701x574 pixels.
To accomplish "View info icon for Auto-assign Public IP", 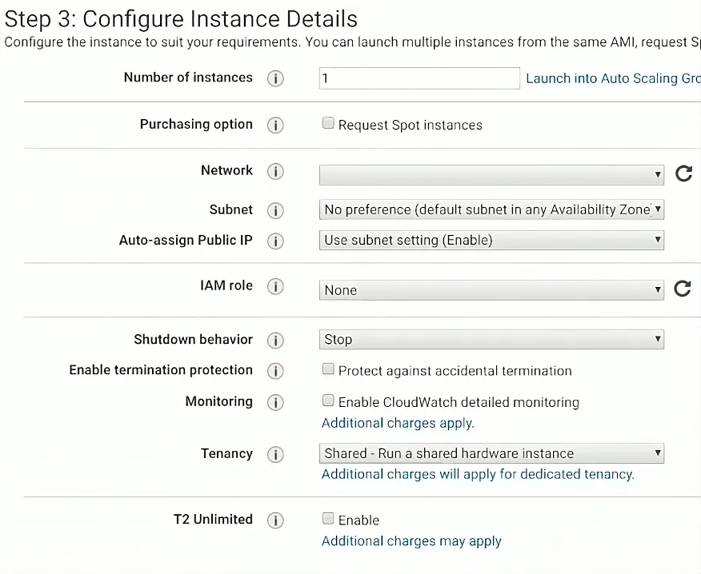I will [275, 241].
